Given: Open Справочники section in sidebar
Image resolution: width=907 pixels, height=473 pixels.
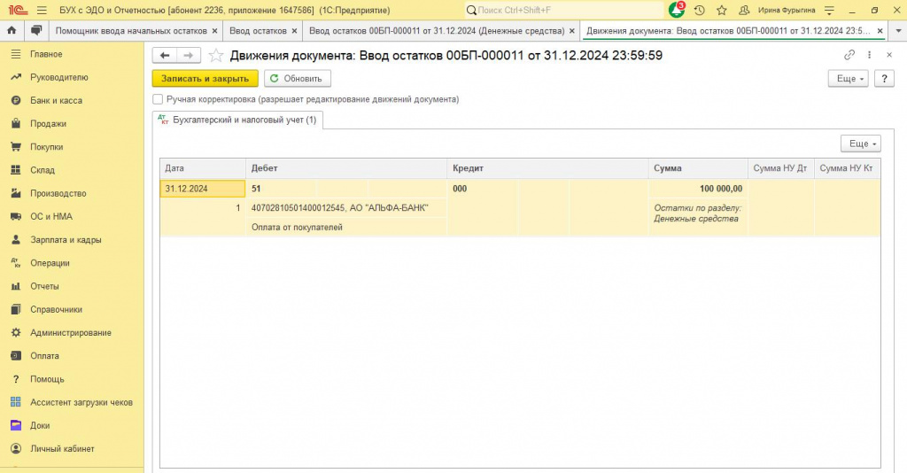Looking at the screenshot, I should click(56, 309).
